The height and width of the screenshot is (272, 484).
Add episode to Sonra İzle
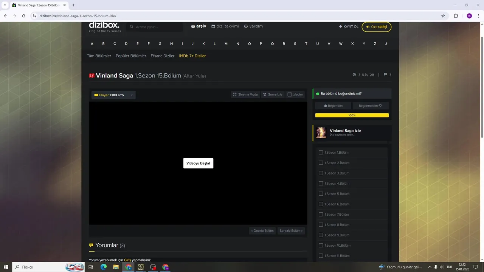[273, 94]
